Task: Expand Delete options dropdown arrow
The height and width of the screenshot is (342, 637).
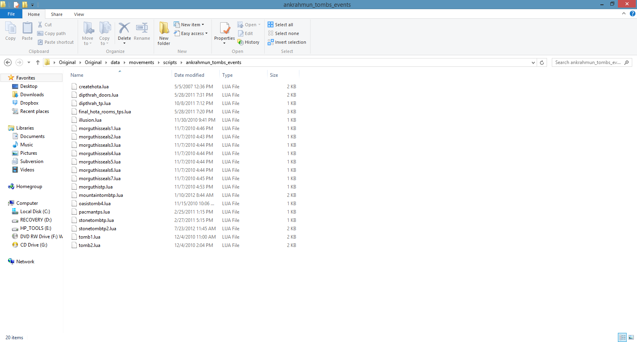Action: [x=124, y=43]
